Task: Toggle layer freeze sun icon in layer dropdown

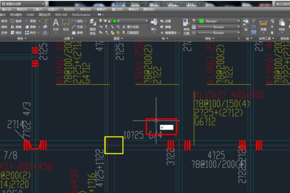Action: [x=105, y=21]
